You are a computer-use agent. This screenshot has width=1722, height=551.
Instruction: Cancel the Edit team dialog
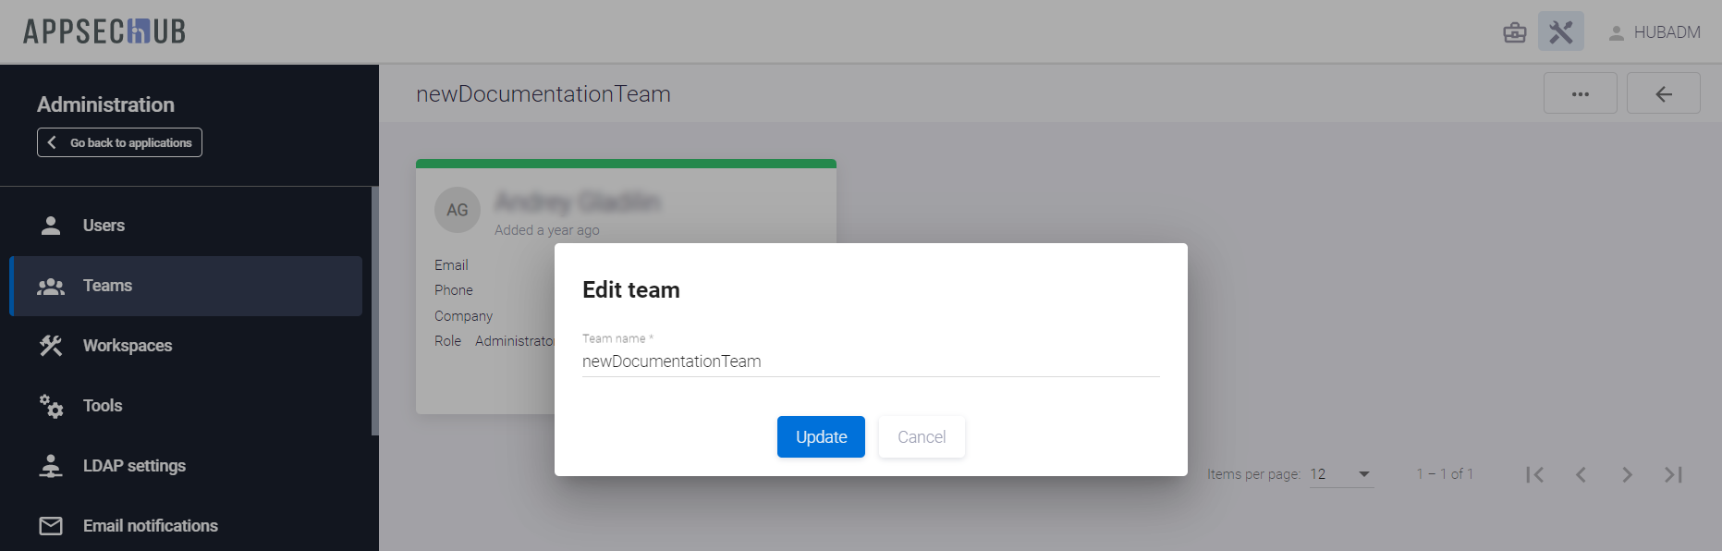coord(922,436)
